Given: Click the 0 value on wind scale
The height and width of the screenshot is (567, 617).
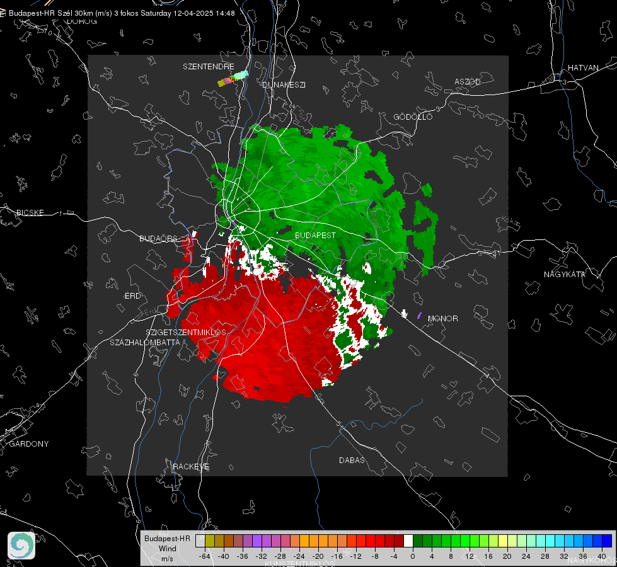Looking at the screenshot, I should pos(412,556).
